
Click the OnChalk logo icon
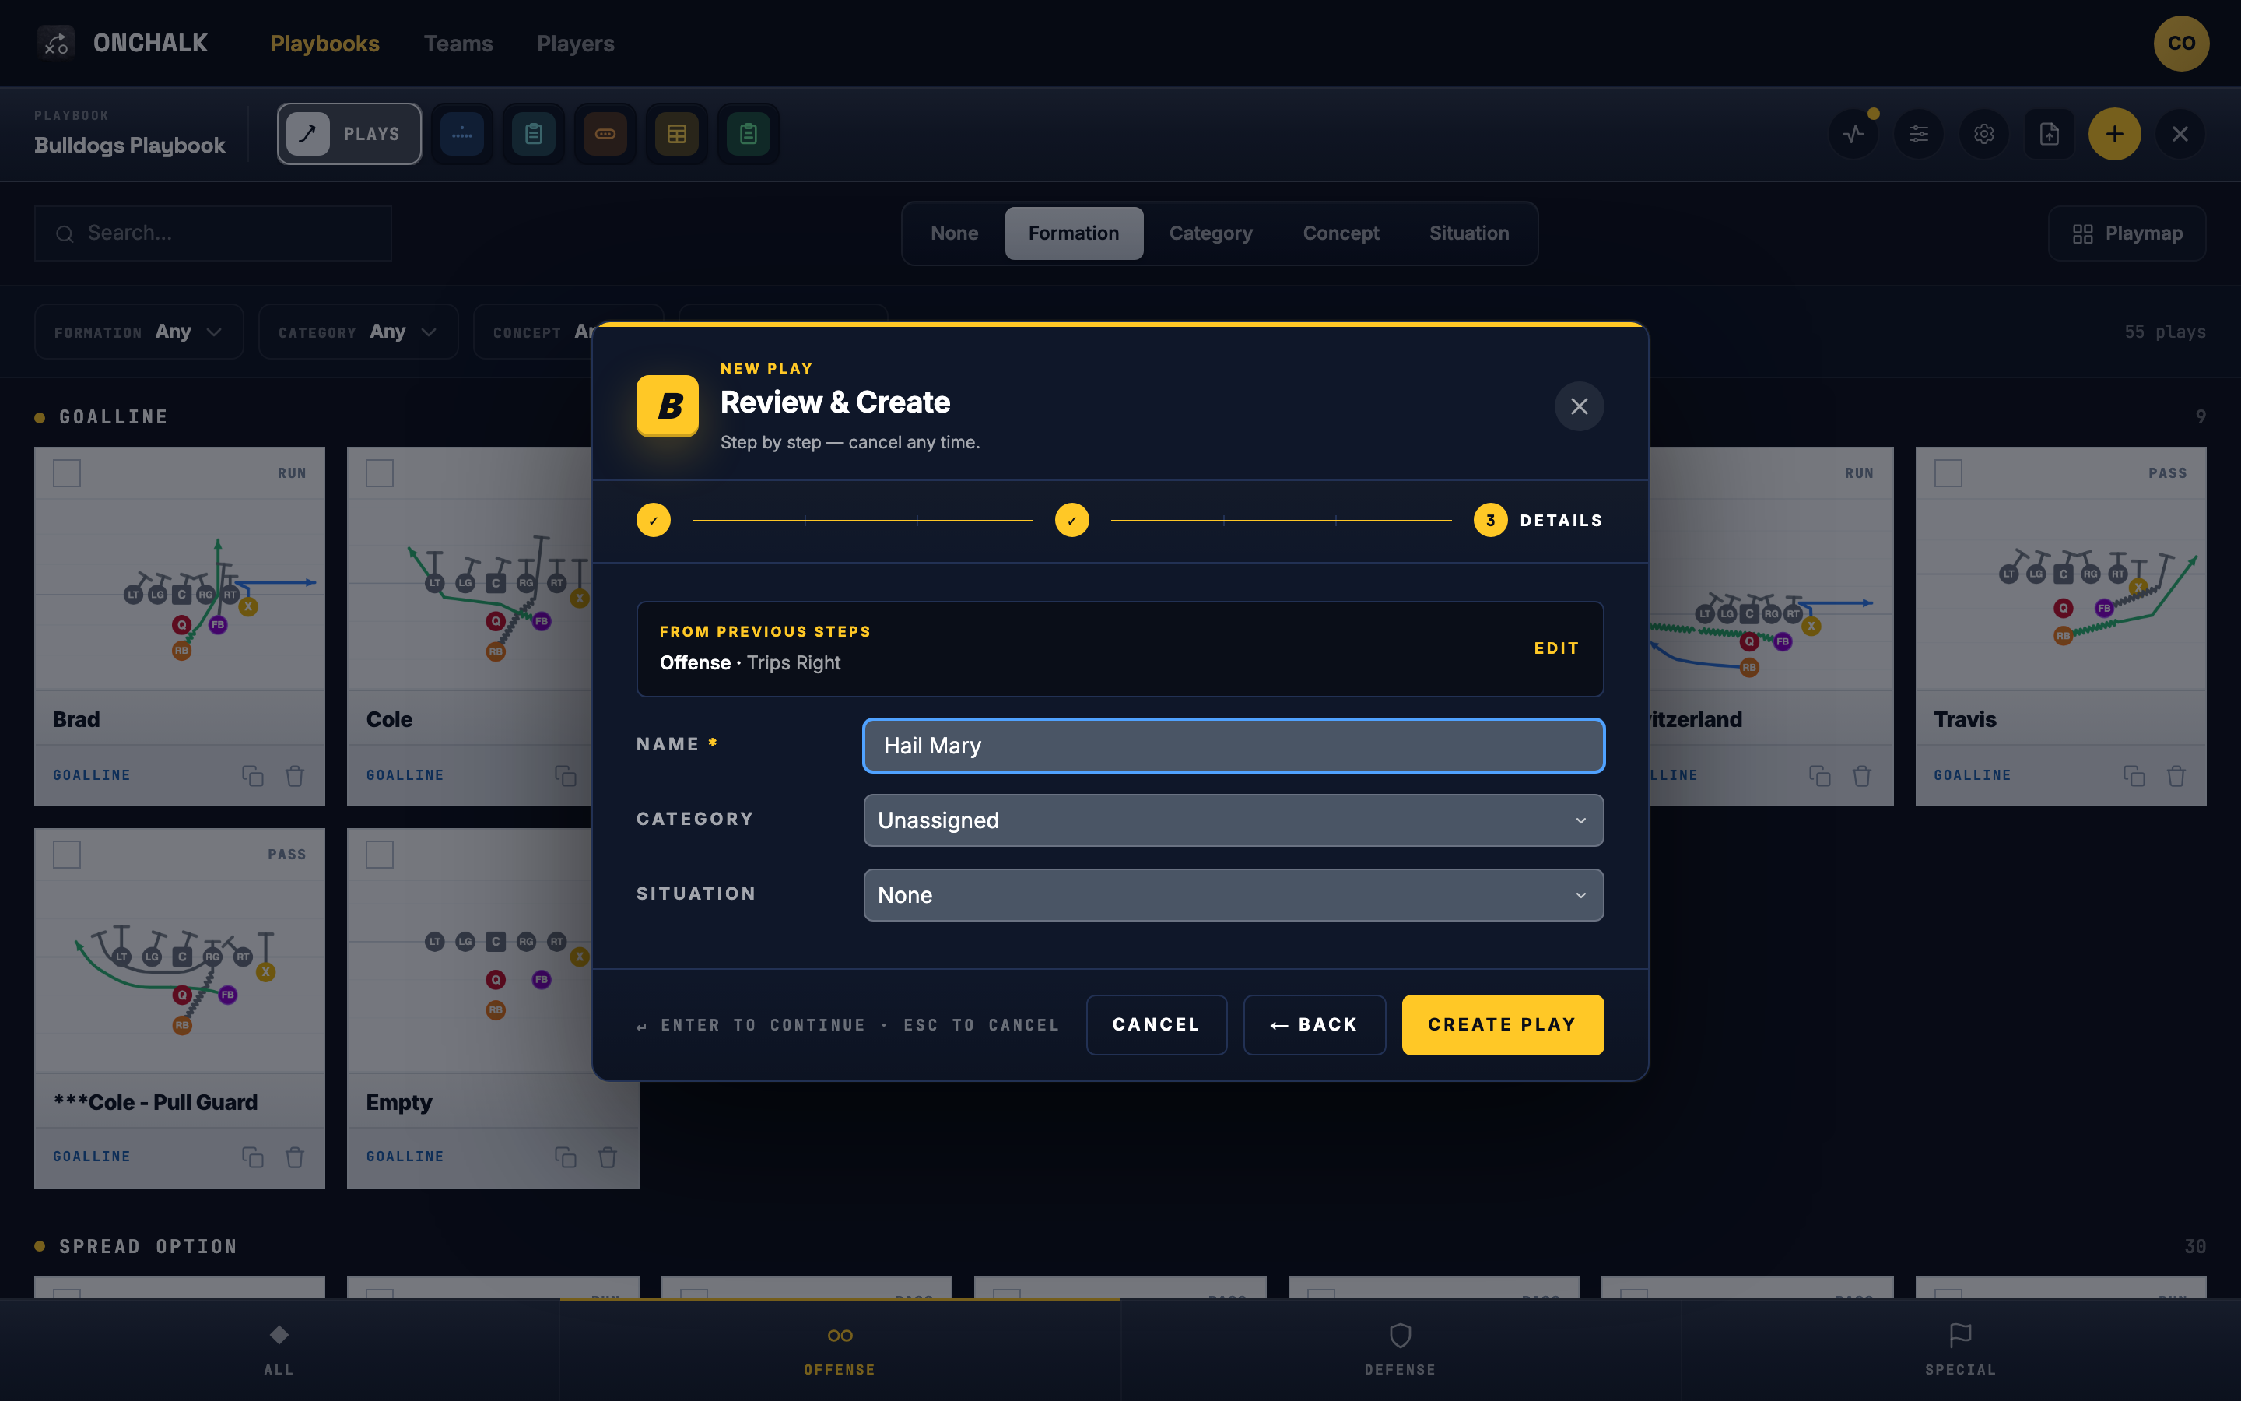click(55, 43)
